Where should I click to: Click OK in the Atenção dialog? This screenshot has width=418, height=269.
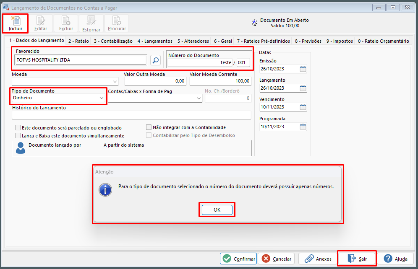[217, 210]
